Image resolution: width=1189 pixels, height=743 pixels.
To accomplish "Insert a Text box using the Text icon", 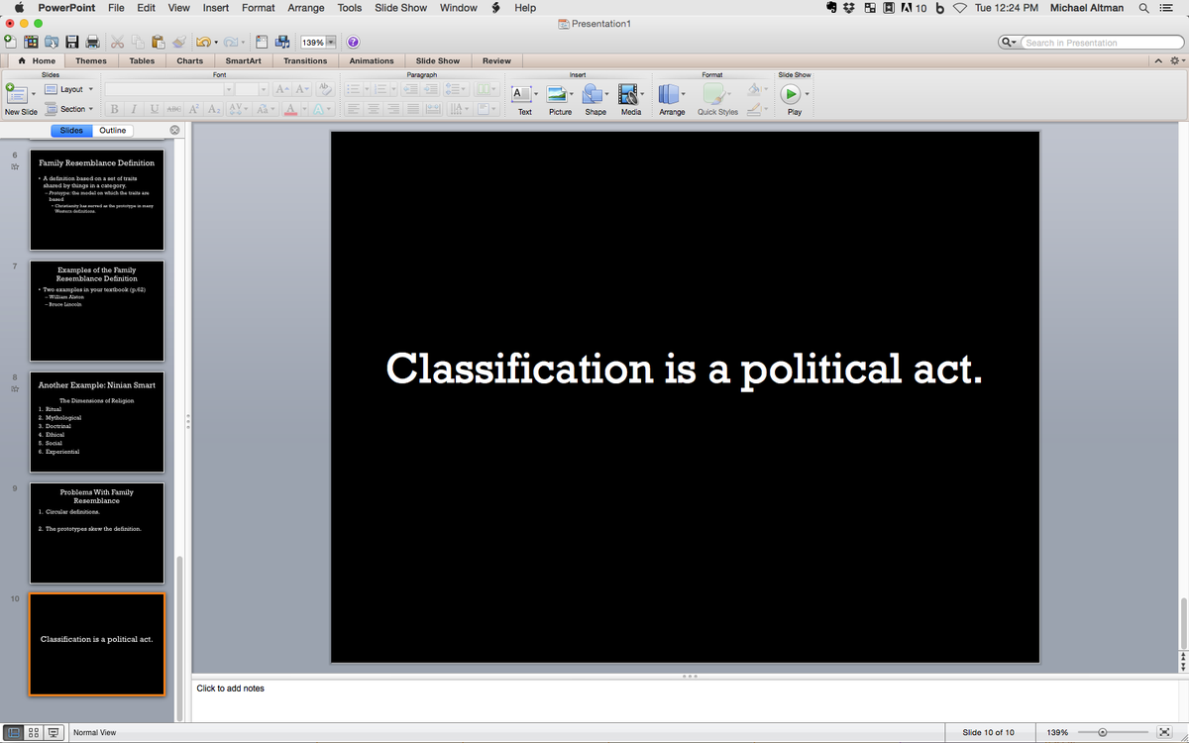I will pos(522,93).
